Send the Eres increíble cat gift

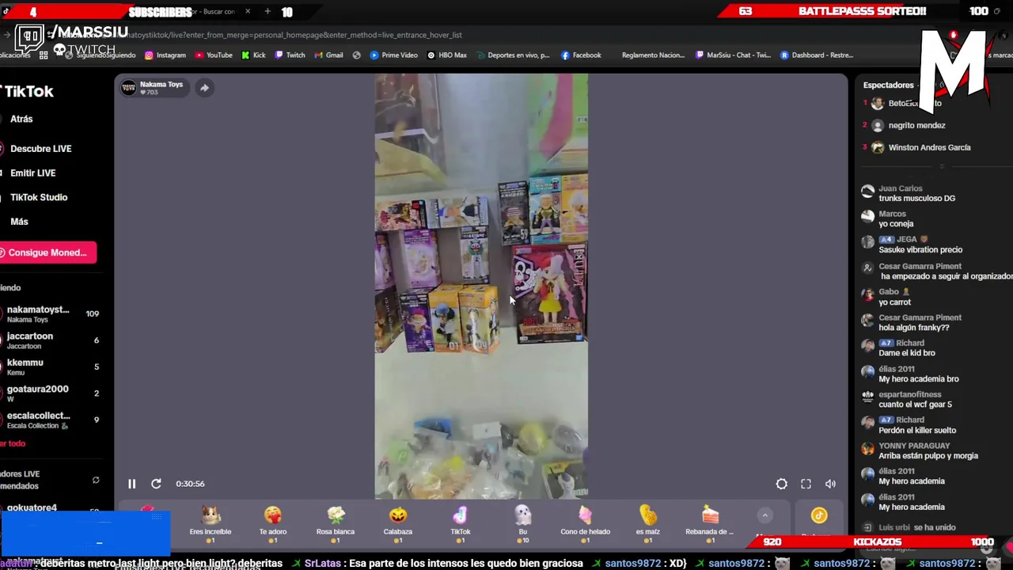(x=211, y=524)
